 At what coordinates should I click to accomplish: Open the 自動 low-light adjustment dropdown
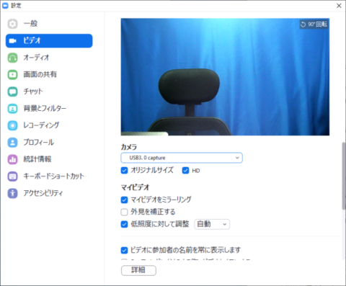pos(212,224)
